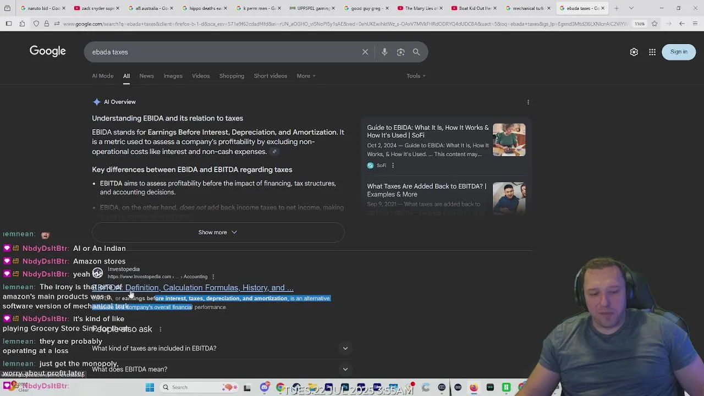Open the More search filters dropdown
Screen dimensions: 704x396
pyautogui.click(x=306, y=76)
